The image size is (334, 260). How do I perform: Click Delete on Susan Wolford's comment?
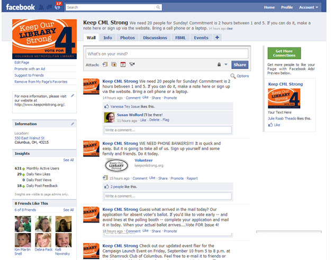[154, 120]
